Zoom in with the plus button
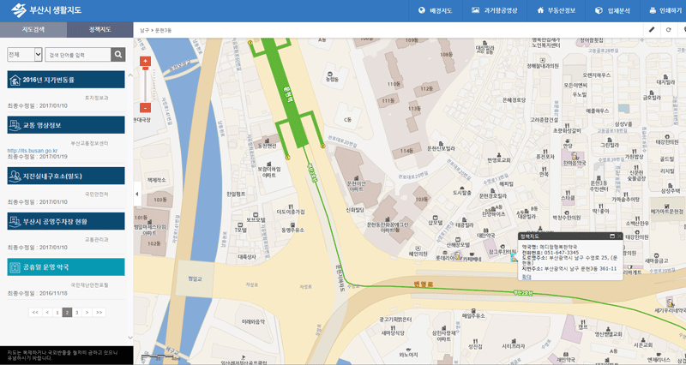The image size is (686, 365). pos(145,62)
